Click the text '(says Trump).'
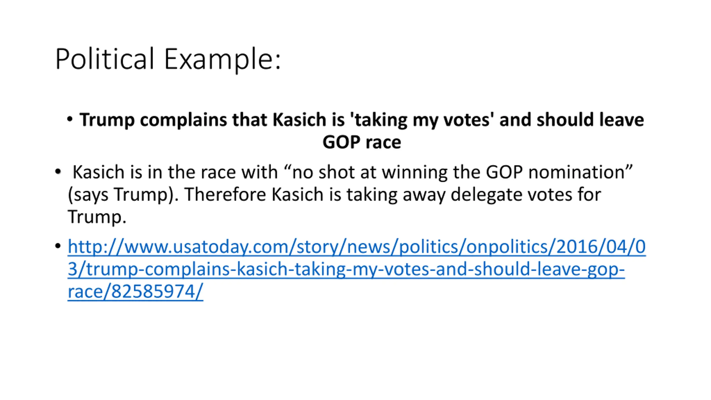 point(123,194)
